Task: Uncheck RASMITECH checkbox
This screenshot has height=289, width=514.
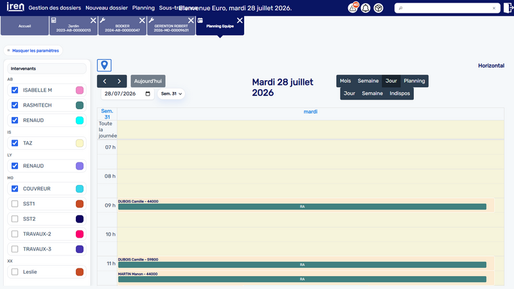Action: point(15,105)
